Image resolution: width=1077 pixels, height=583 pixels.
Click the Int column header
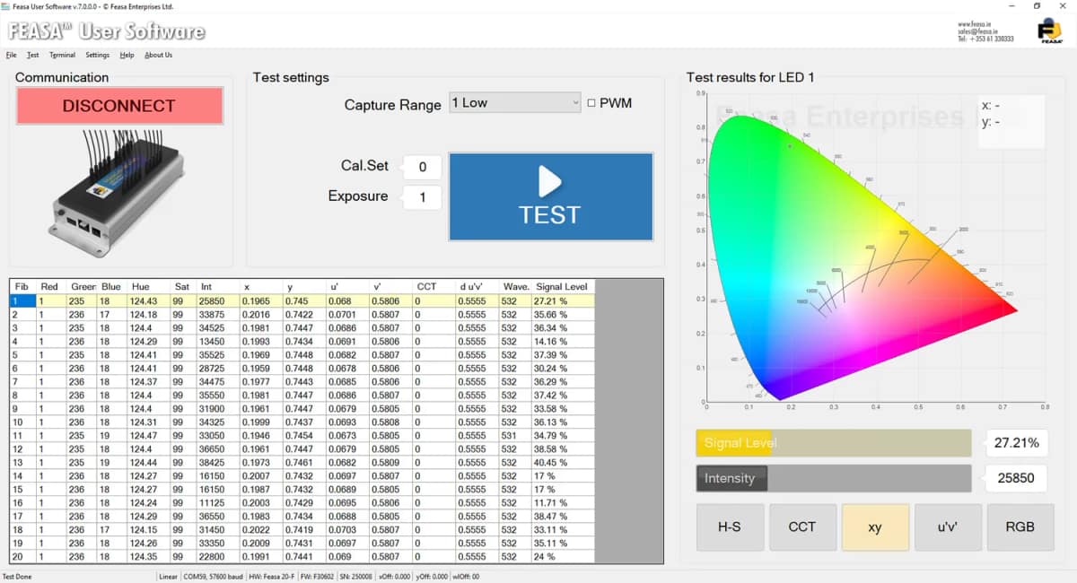[x=218, y=286]
